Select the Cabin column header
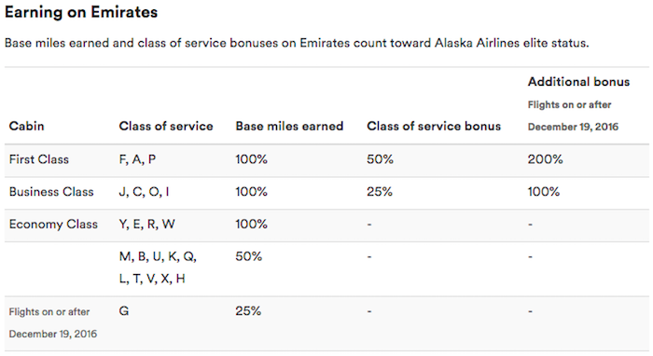The height and width of the screenshot is (356, 653). pyautogui.click(x=27, y=126)
